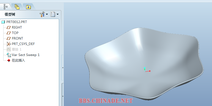Click the PRT0012.PRT part cube icon
The height and width of the screenshot is (106, 212).
coord(3,22)
